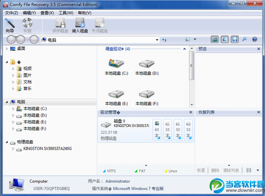This screenshot has height=196, width=265.
Task: Open the 帮助(V) menu
Action: (84, 13)
